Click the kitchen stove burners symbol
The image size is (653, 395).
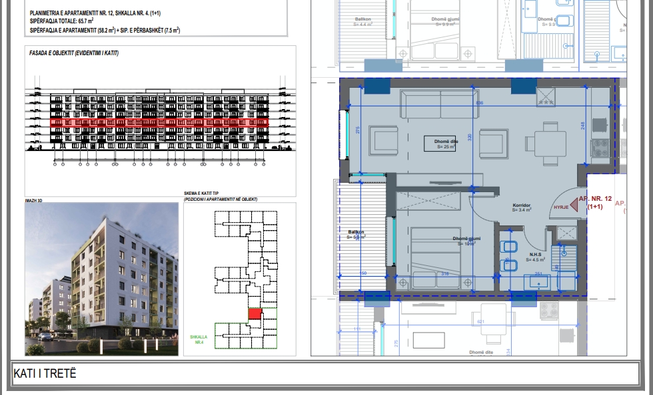coord(599,146)
